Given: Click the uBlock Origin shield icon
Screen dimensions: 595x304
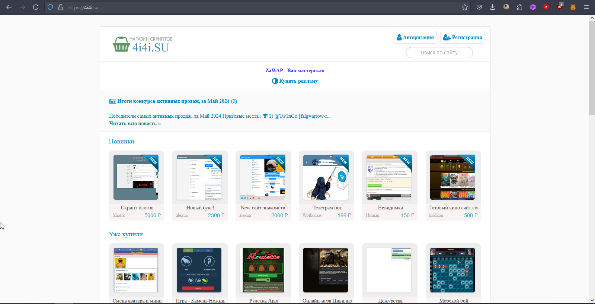Looking at the screenshot, I should (x=560, y=7).
